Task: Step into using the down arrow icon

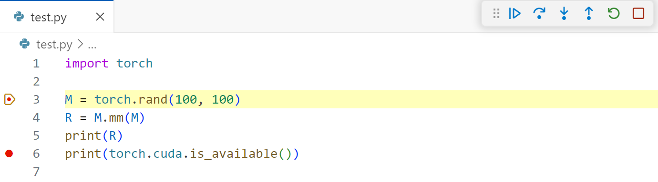Action: coord(564,13)
